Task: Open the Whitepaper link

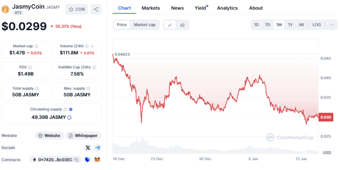Action: pos(83,136)
